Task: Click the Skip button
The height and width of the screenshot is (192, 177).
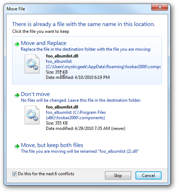Action: point(118,176)
